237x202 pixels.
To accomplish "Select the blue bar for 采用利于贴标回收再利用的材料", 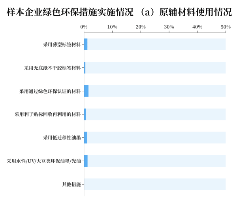I will (x=85, y=114).
